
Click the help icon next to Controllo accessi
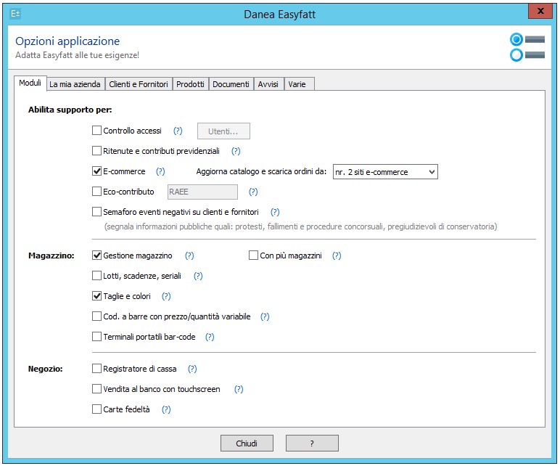coord(178,131)
